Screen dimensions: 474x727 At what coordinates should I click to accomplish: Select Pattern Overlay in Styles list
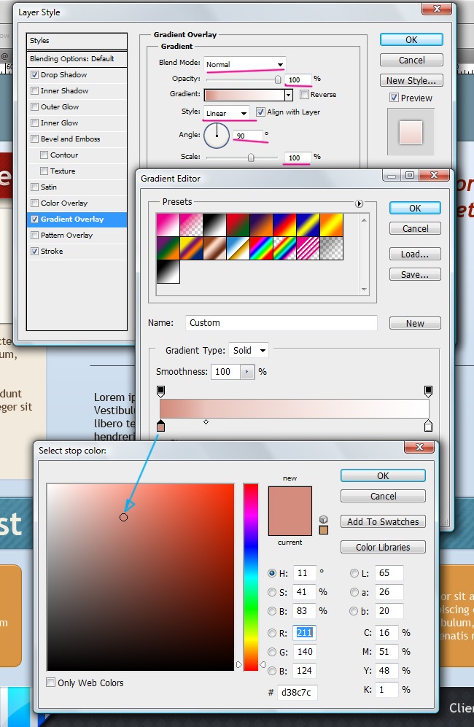tap(66, 236)
